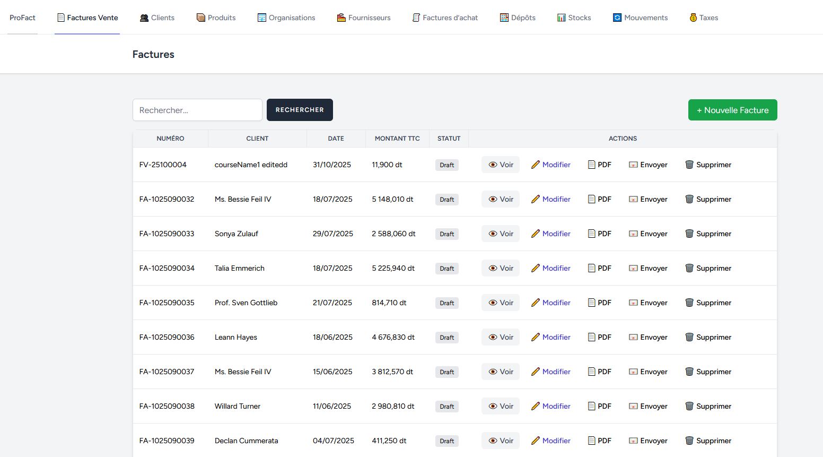Click the Taxes money bag icon
Image resolution: width=823 pixels, height=457 pixels.
click(693, 18)
